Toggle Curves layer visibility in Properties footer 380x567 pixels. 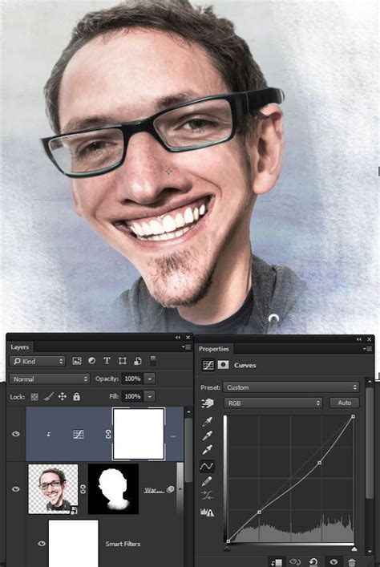[x=333, y=562]
